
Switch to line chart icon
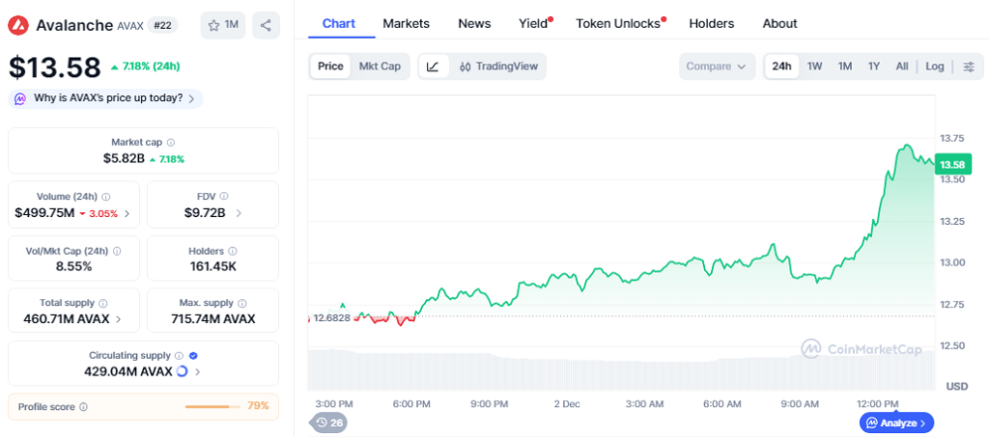[x=433, y=67]
